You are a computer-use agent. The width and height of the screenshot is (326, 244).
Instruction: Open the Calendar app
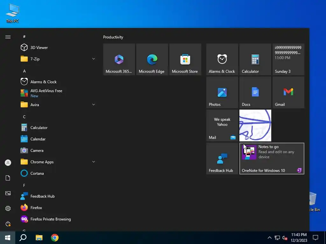tap(58, 139)
